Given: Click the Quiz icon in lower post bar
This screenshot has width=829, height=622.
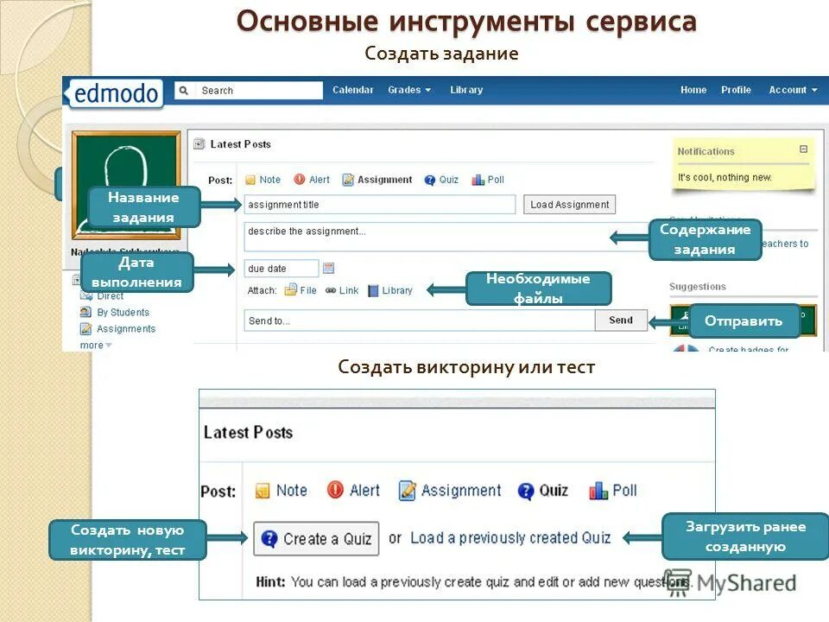Looking at the screenshot, I should click(x=526, y=492).
